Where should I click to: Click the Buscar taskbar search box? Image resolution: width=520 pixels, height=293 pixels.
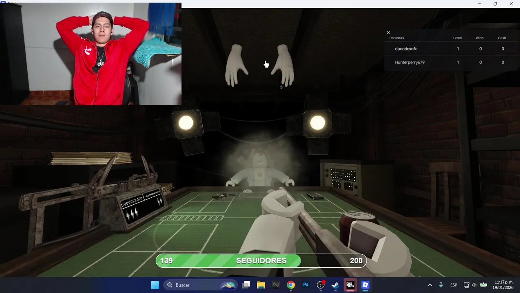[201, 285]
